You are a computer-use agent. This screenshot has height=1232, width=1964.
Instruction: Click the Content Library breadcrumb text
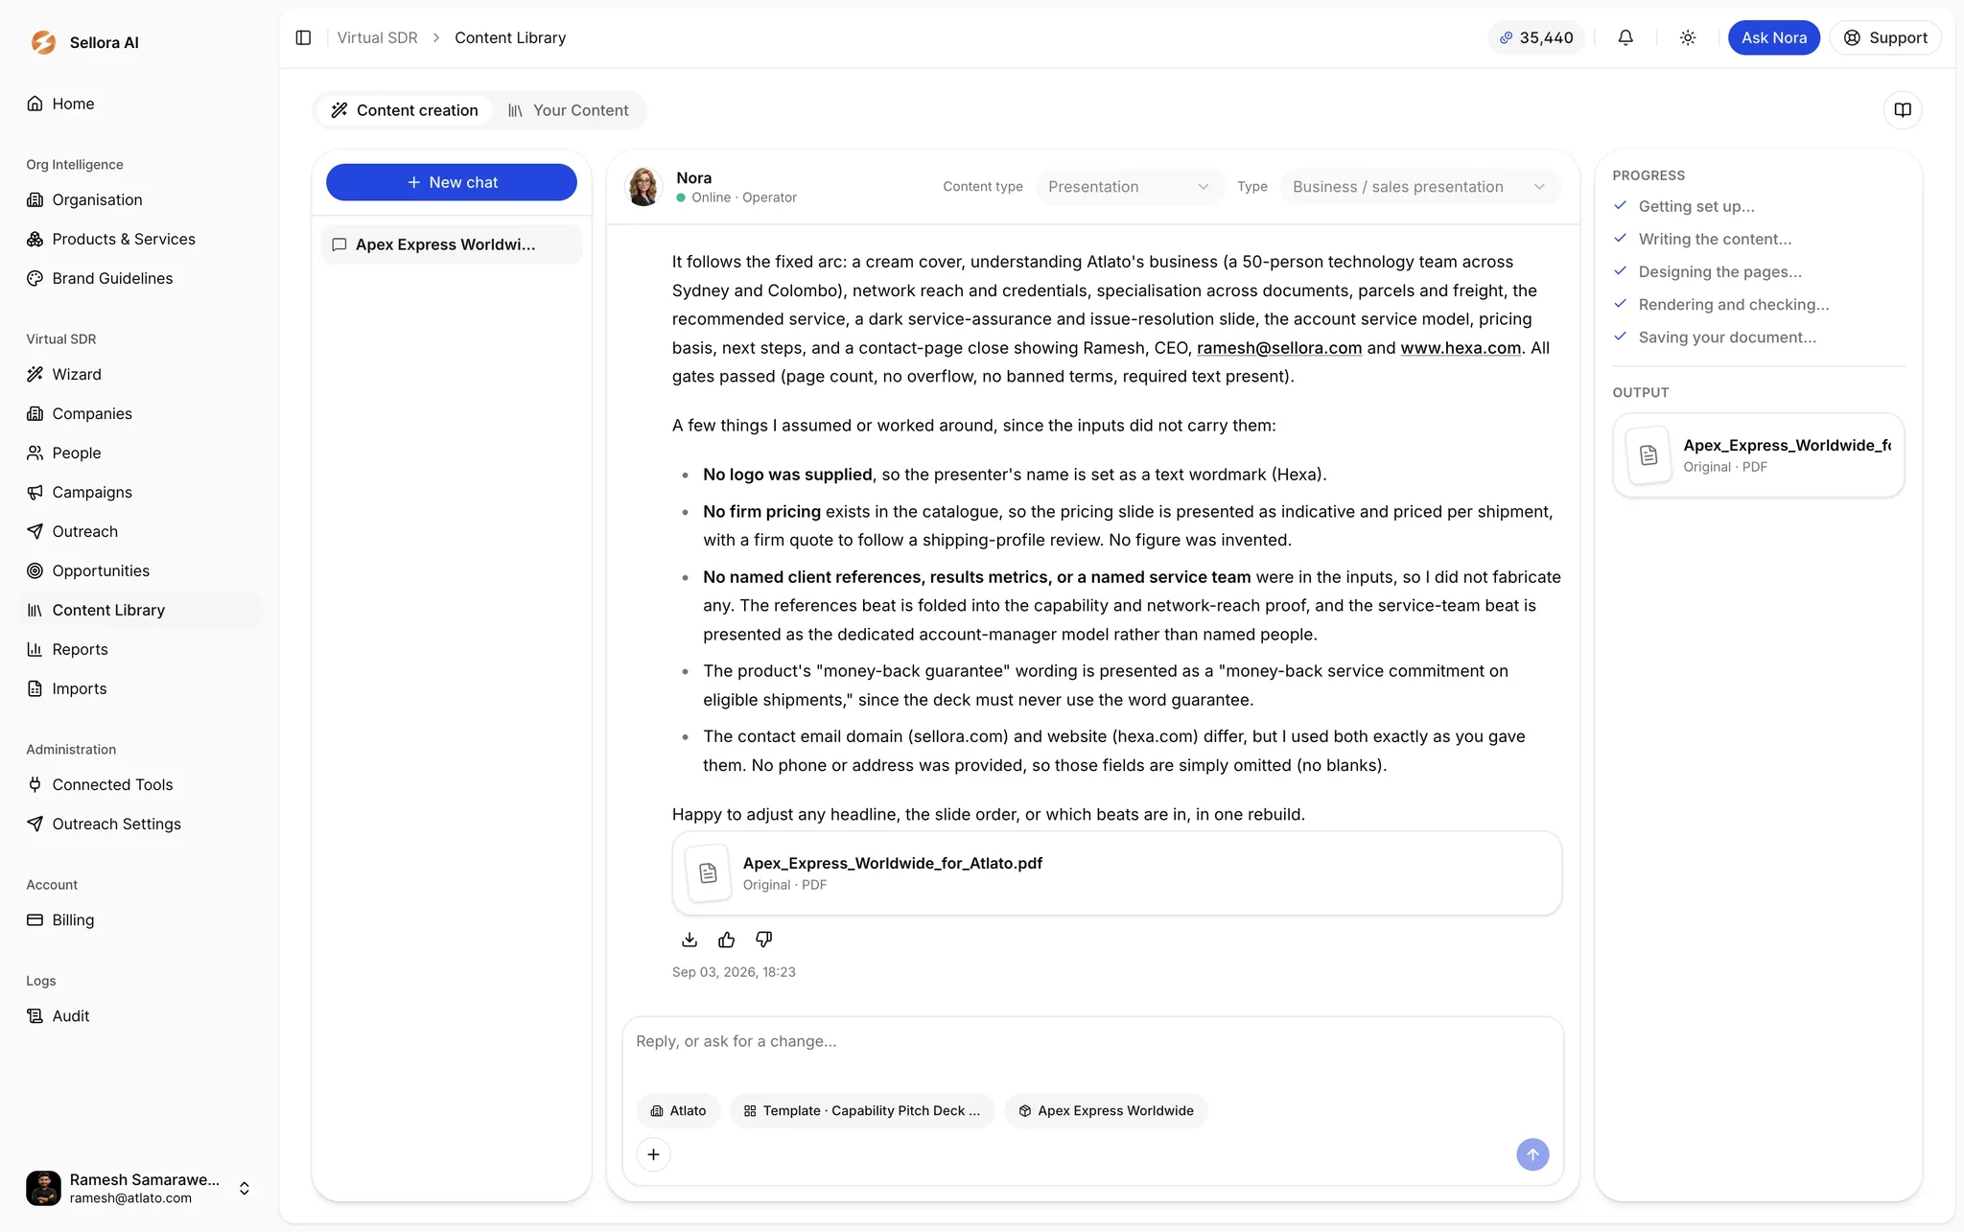(510, 37)
